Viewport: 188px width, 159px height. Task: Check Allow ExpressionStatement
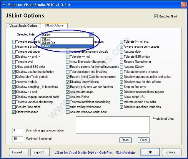[x=68, y=62]
